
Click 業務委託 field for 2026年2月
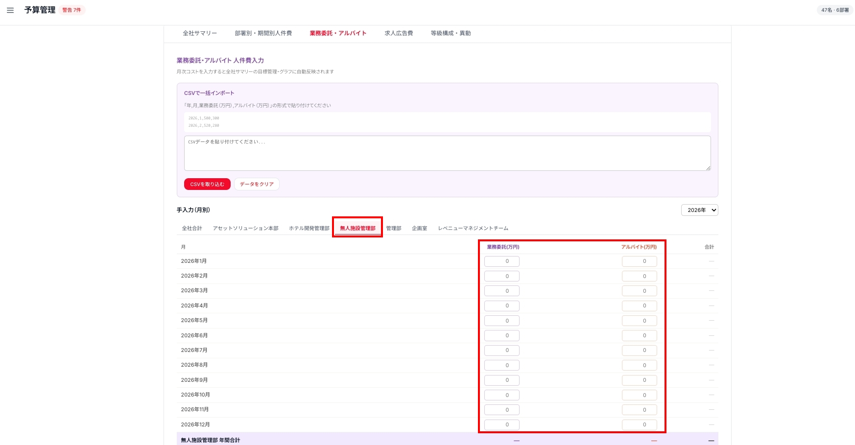pos(502,276)
